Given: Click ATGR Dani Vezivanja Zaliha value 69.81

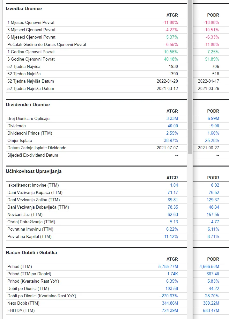Looking at the screenshot, I should [173, 200].
